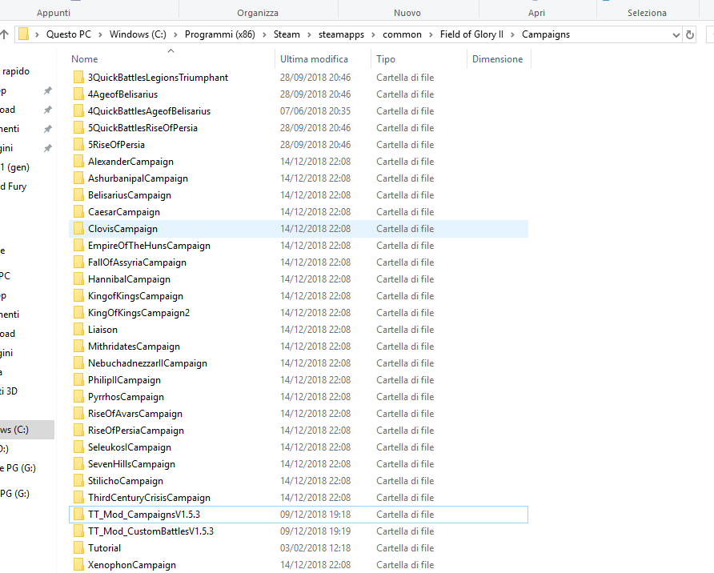Open 'd Fury' item in navigation pane
714x573 pixels.
tap(14, 186)
